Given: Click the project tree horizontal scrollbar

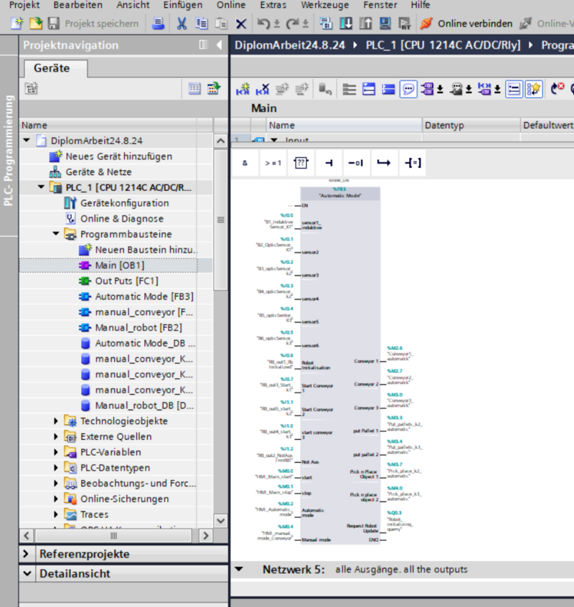Looking at the screenshot, I should (x=113, y=535).
